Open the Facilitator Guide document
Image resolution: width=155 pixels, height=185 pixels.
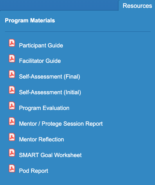[40, 61]
